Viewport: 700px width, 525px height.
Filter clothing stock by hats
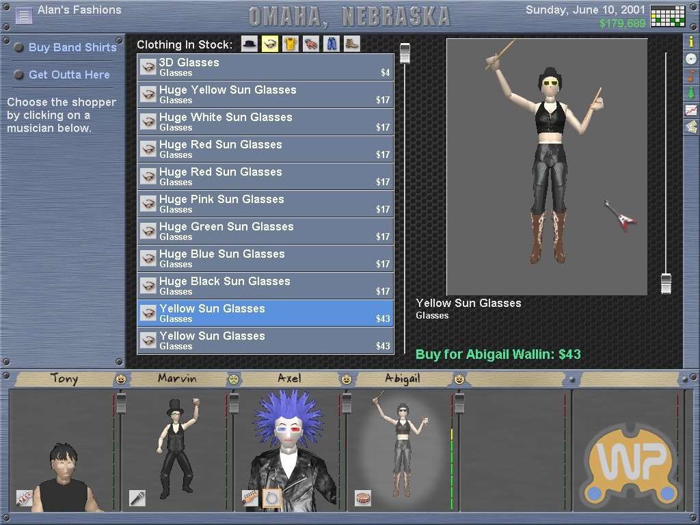(250, 44)
